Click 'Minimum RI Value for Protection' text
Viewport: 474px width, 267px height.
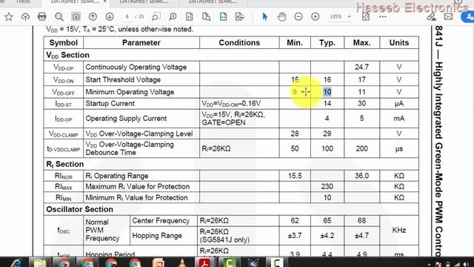click(136, 198)
